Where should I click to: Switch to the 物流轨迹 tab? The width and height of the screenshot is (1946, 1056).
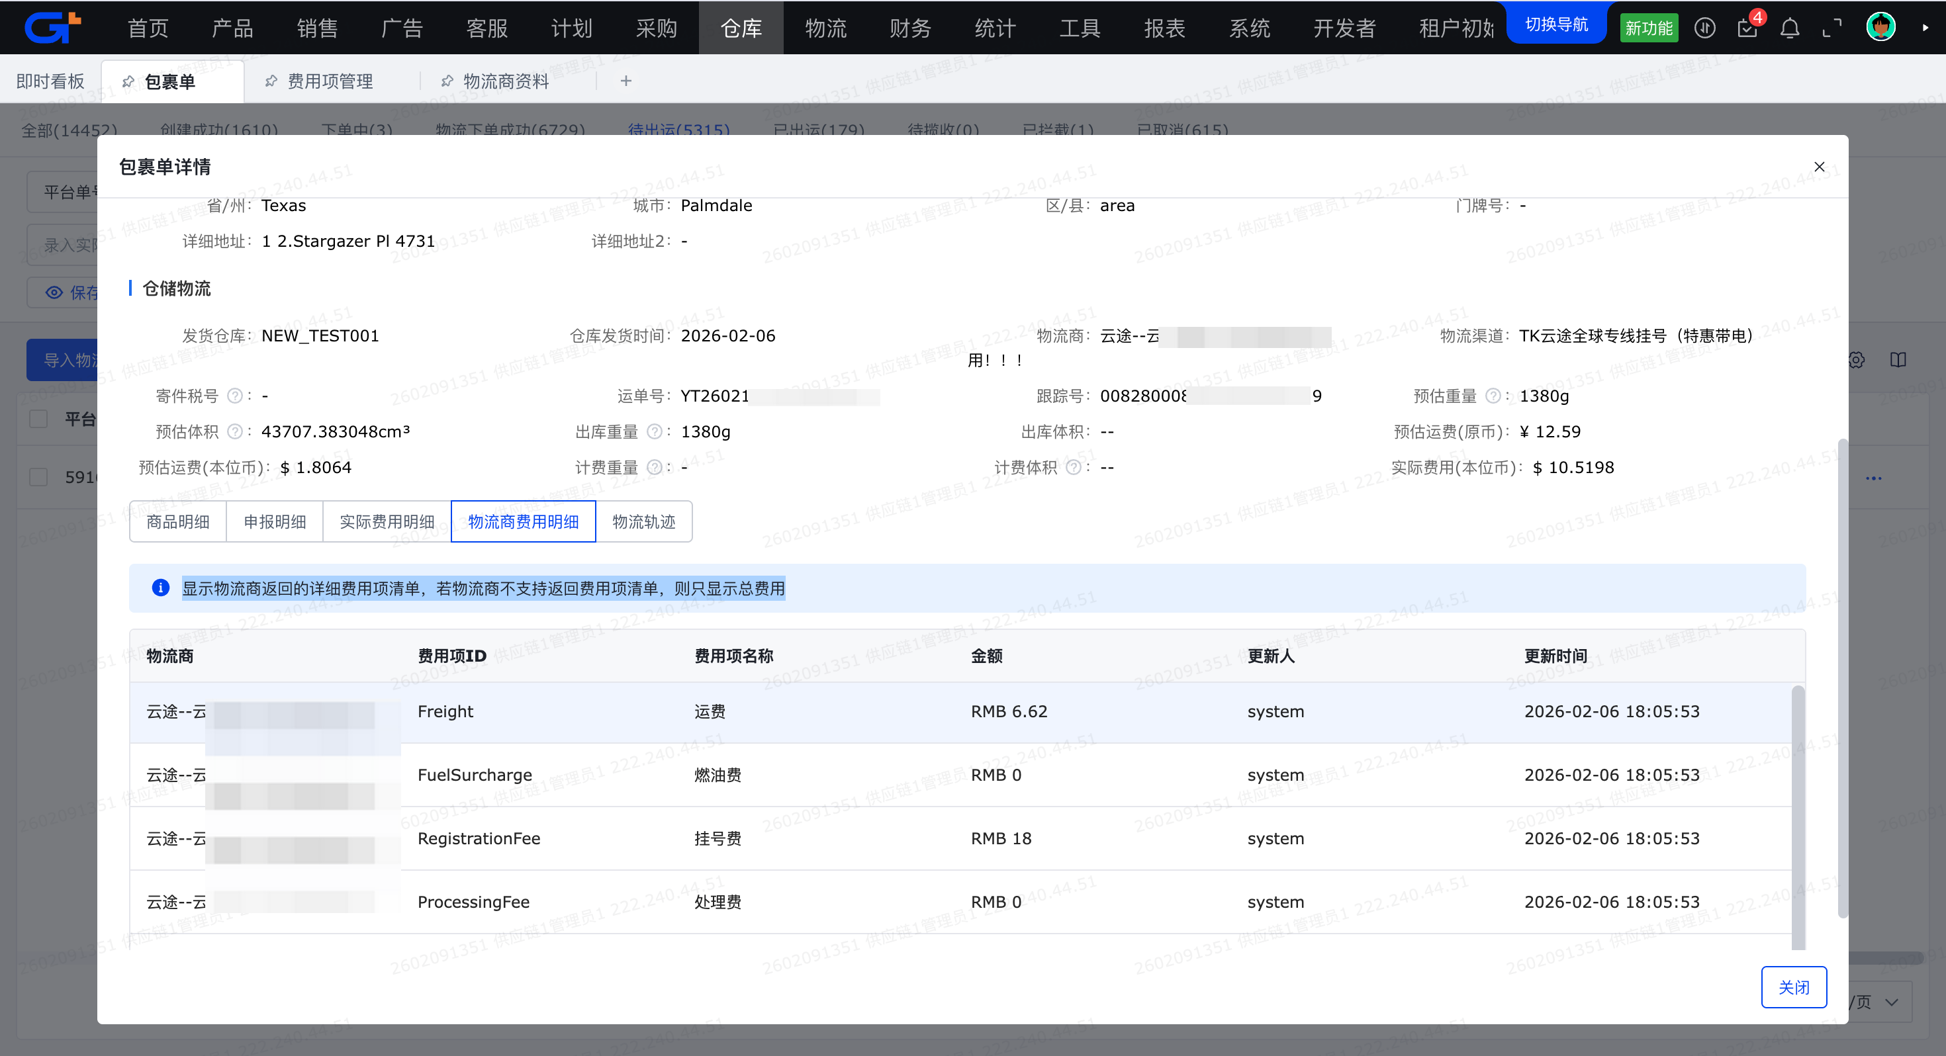pos(643,522)
